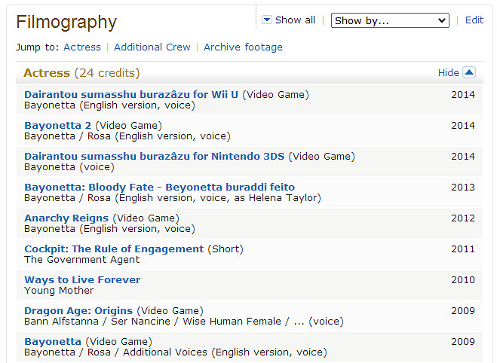Jump to Archive footage section
Viewport: 497px width, 363px height.
243,47
